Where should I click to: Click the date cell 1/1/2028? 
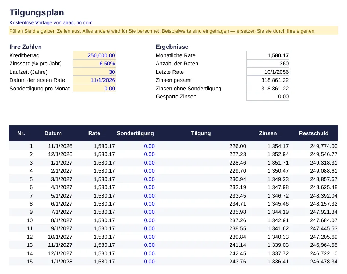[62, 262]
